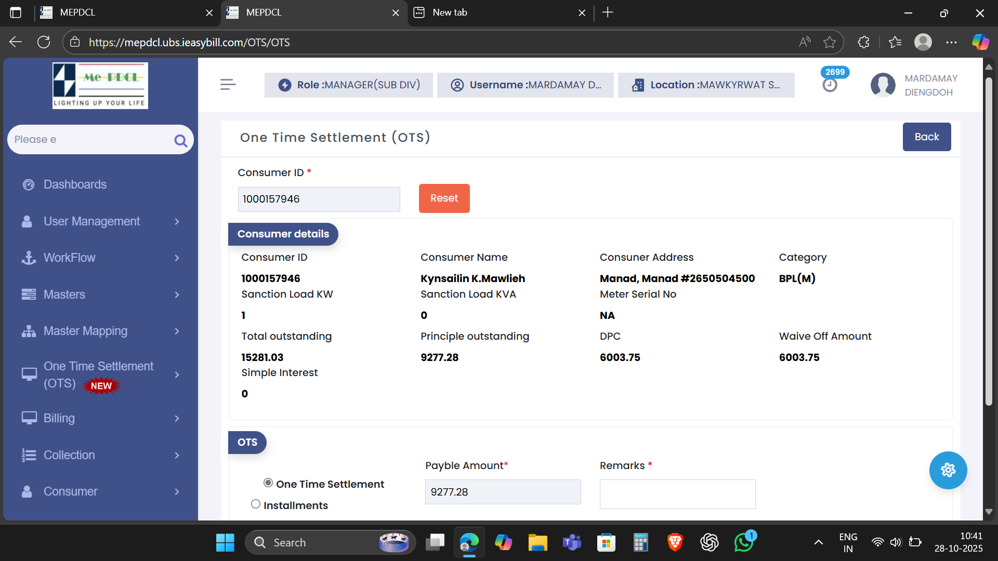Open WhatsApp from the taskbar
The image size is (998, 561).
point(744,542)
